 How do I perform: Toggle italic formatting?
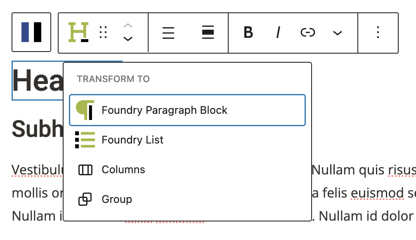pyautogui.click(x=278, y=32)
